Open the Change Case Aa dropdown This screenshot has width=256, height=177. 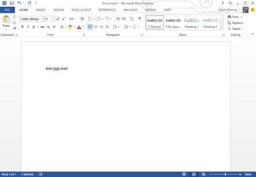(x=72, y=19)
